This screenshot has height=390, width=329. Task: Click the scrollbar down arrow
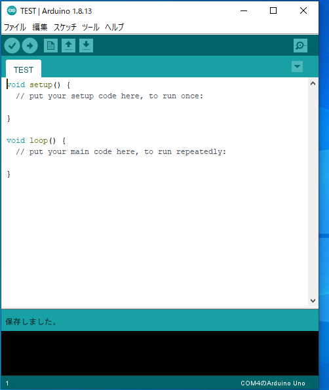pyautogui.click(x=313, y=300)
